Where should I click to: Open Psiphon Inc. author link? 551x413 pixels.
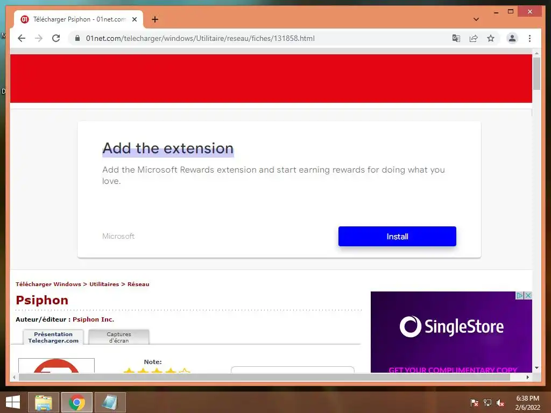click(93, 319)
